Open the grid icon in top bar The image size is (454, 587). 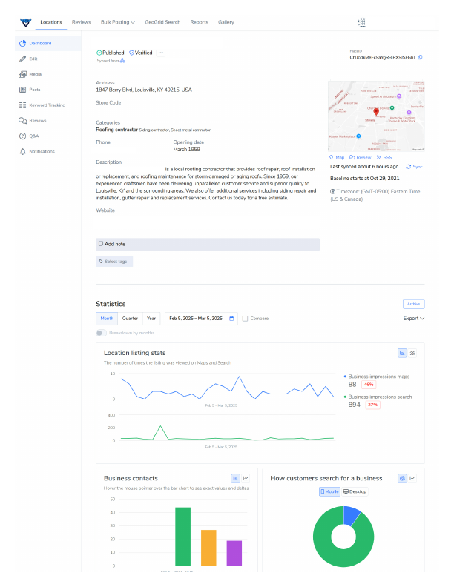point(362,22)
